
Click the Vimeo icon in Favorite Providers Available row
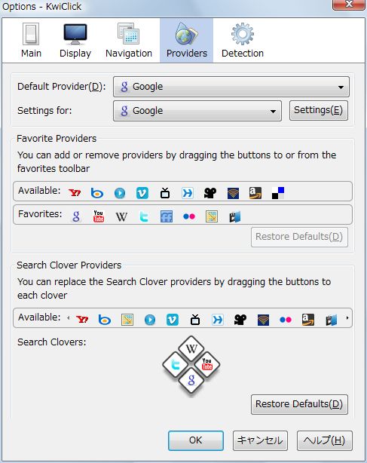pos(142,193)
